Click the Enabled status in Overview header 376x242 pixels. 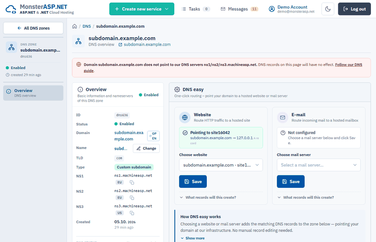[149, 95]
